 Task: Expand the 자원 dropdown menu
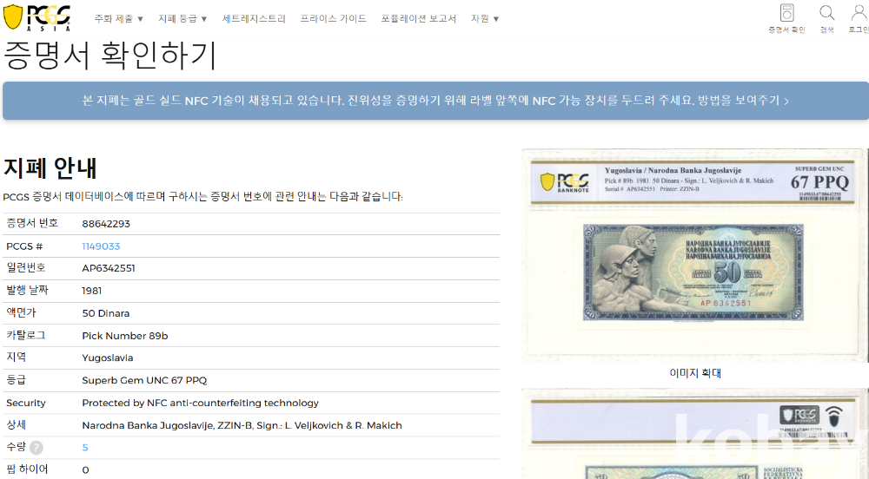point(485,19)
